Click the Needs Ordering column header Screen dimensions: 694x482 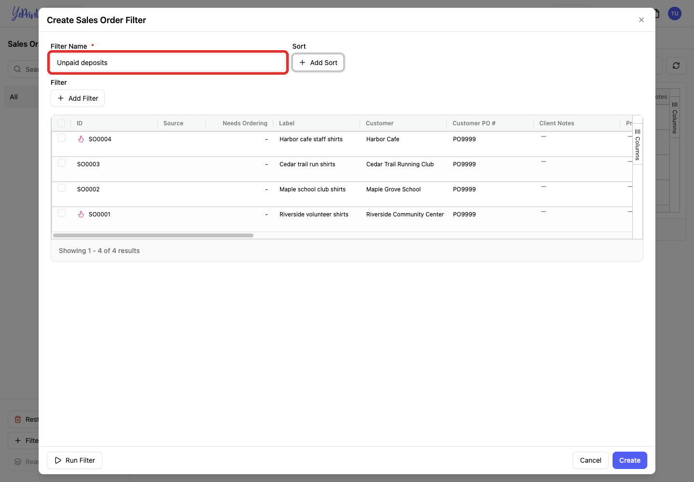pos(245,123)
